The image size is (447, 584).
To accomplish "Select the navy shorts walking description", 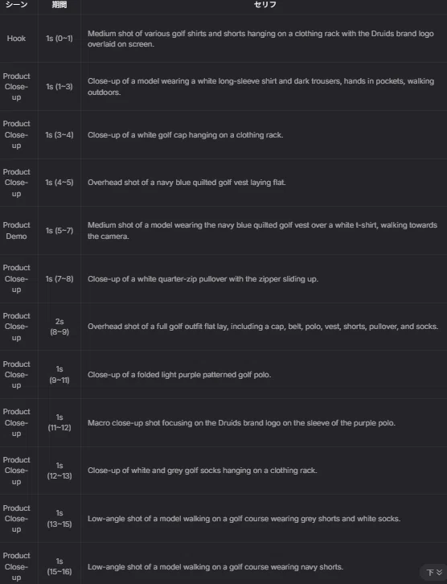I will click(215, 567).
